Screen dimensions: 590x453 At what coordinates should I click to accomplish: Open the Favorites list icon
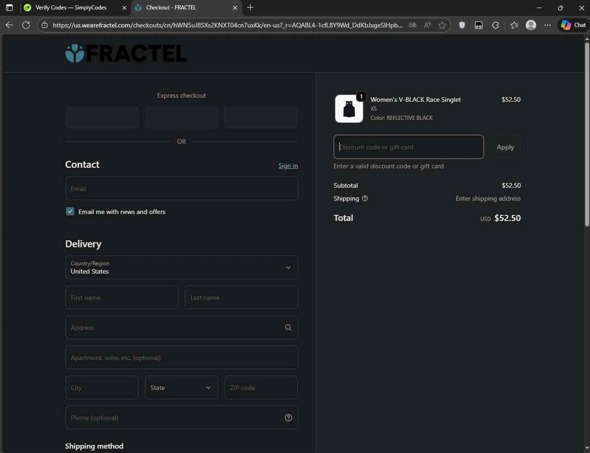tap(514, 25)
